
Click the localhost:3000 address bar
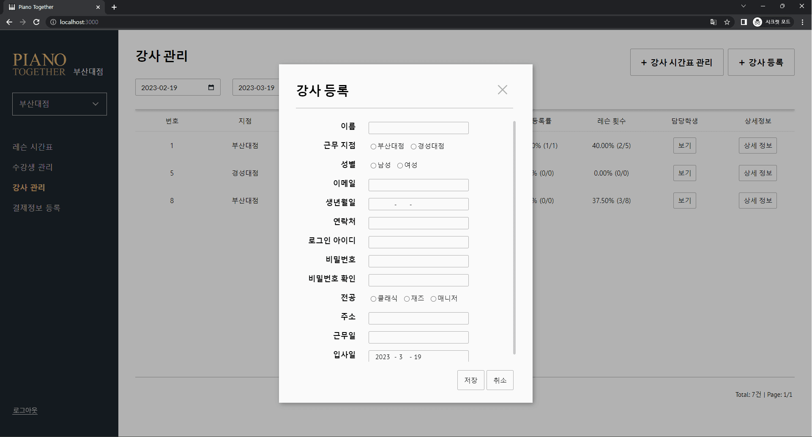point(79,22)
